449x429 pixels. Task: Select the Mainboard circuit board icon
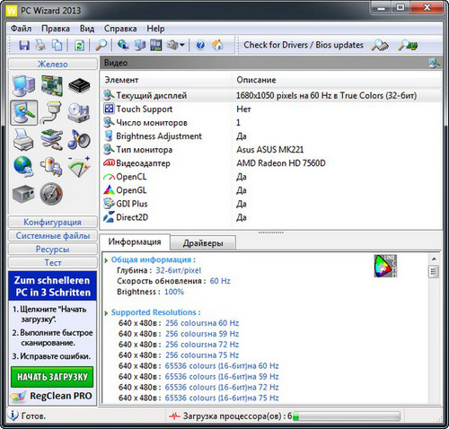tap(51, 85)
